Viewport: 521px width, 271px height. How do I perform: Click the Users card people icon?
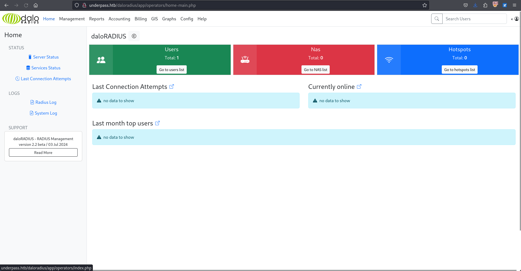pyautogui.click(x=101, y=60)
